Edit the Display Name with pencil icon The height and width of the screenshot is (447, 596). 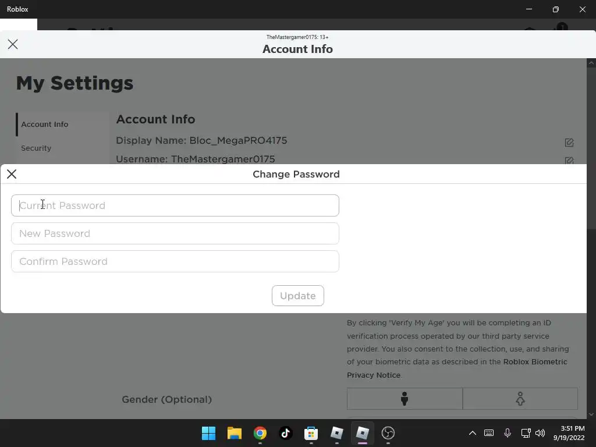point(569,143)
